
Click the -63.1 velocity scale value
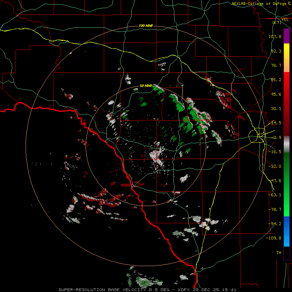[275, 195]
